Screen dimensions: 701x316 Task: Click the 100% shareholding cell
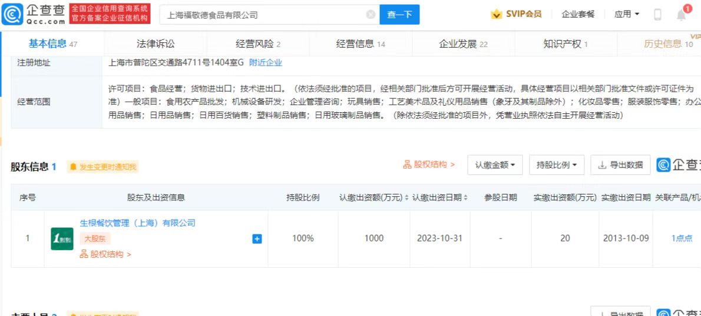click(x=303, y=238)
